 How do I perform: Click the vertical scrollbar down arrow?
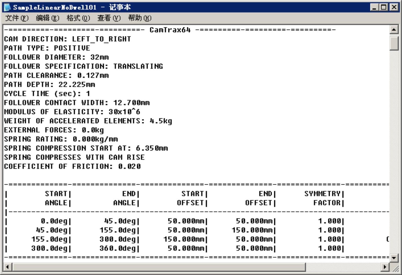tap(394, 258)
